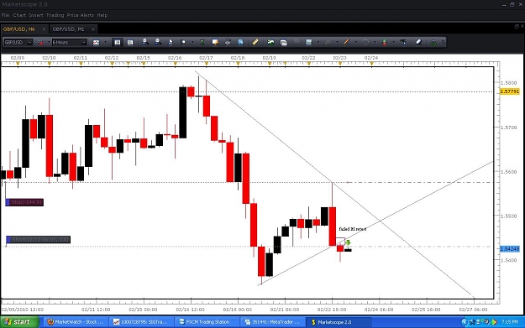Click the 'failed H1 retest' chart annotation
This screenshot has width=525, height=328.
point(353,229)
